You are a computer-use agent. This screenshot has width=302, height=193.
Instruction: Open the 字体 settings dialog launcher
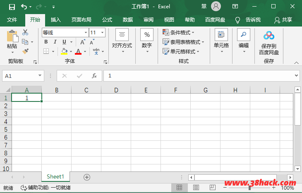tap(105, 62)
